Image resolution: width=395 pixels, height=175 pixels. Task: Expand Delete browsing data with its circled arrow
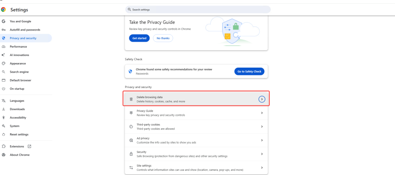point(262,99)
